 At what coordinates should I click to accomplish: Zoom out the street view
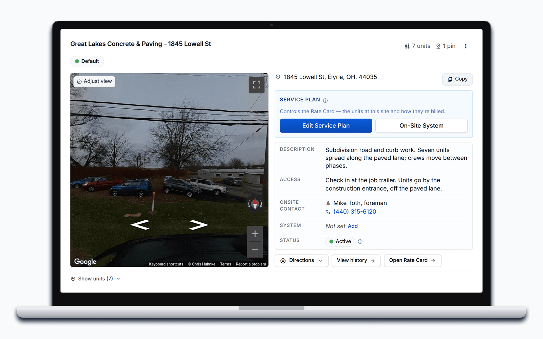[x=255, y=250]
